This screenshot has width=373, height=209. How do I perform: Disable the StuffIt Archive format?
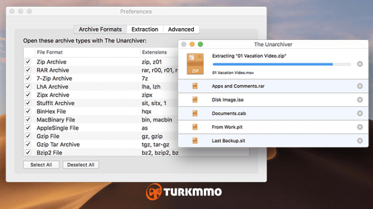click(x=28, y=103)
